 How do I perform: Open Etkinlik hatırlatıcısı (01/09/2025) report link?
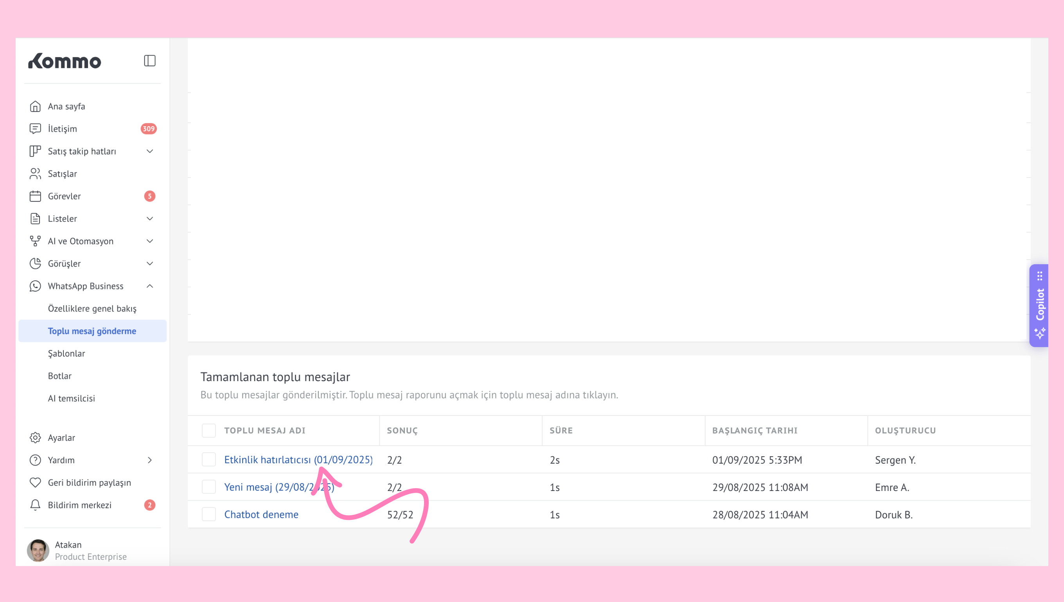[298, 459]
